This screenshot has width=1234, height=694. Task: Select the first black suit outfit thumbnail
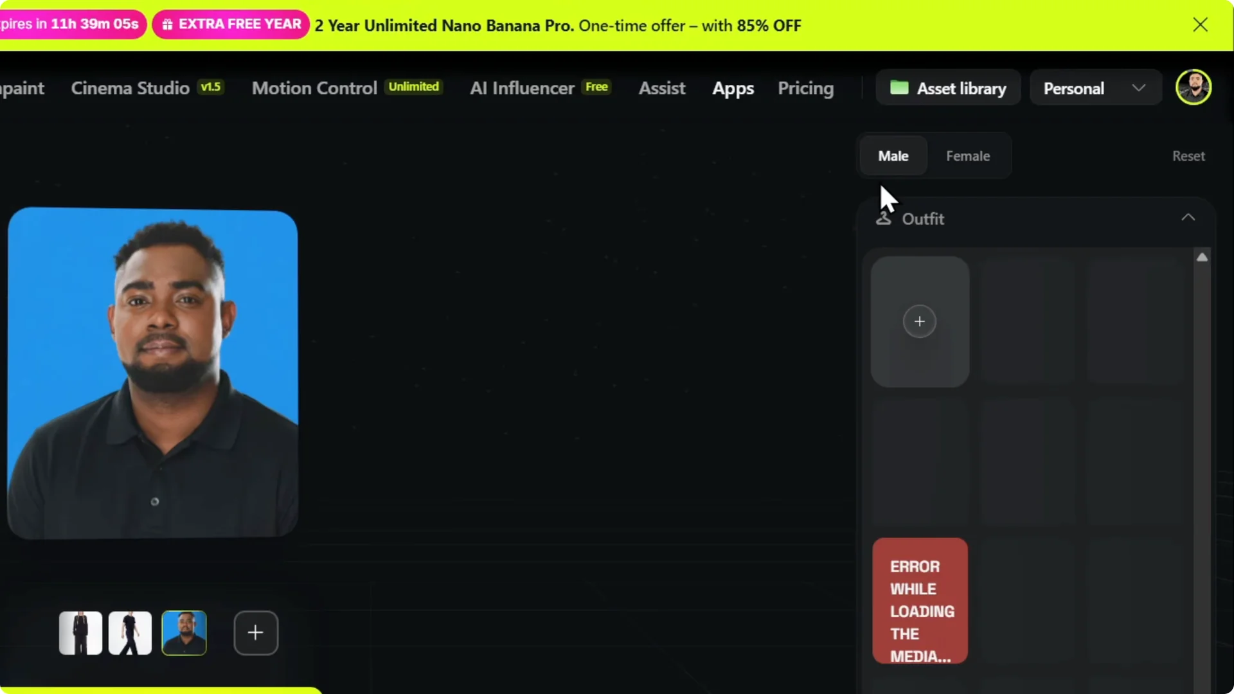pyautogui.click(x=80, y=633)
